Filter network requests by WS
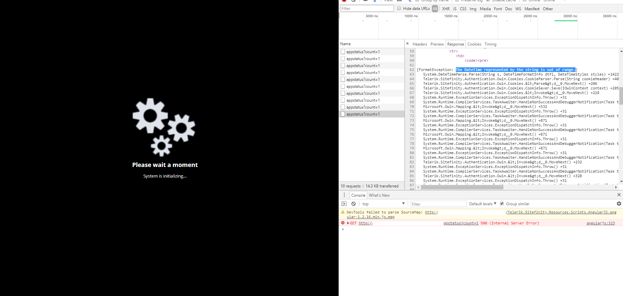Viewport: 623px width, 296px height. tap(518, 9)
